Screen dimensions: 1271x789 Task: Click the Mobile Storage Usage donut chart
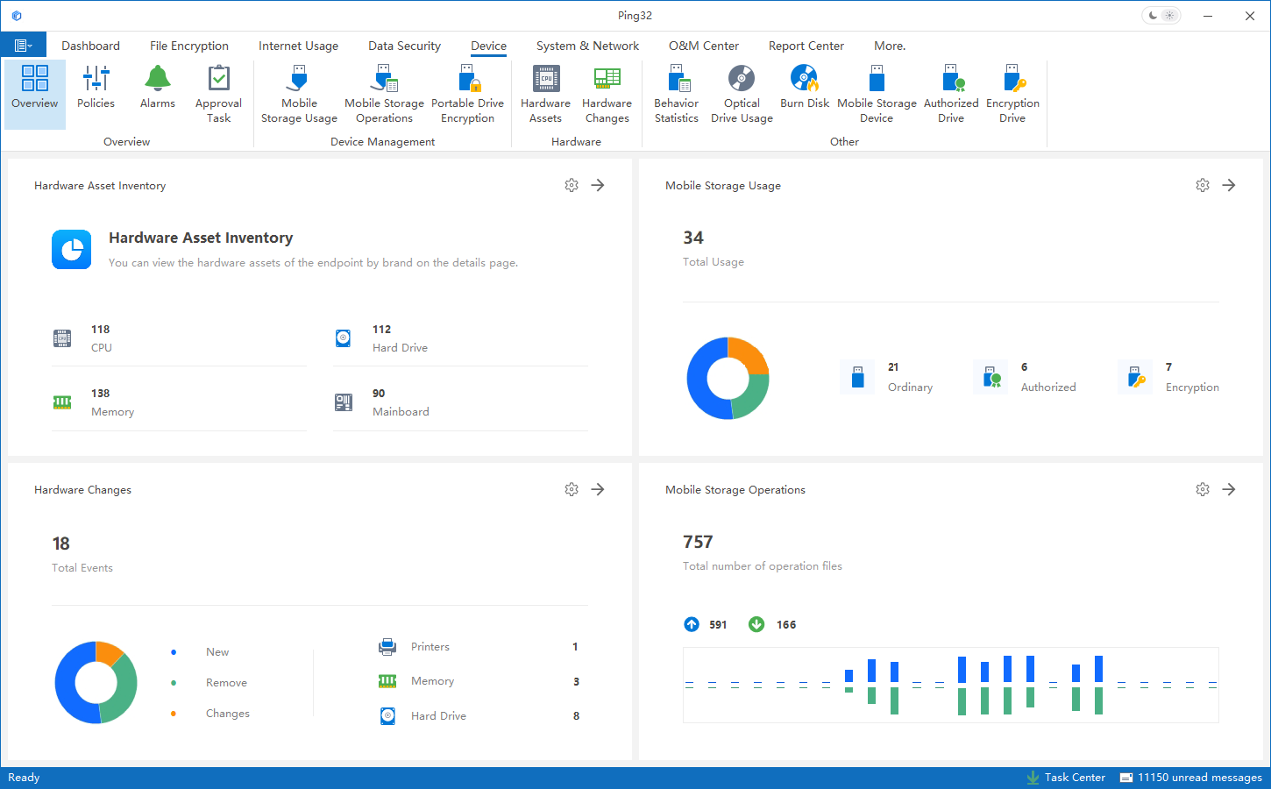tap(728, 379)
